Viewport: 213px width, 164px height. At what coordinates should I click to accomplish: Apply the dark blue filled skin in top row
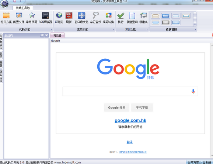pyautogui.click(x=165, y=16)
